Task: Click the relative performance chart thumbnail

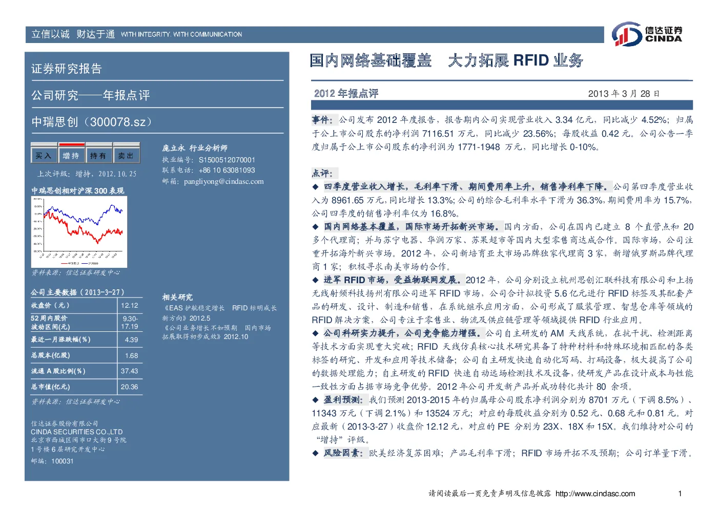Action: pyautogui.click(x=79, y=231)
